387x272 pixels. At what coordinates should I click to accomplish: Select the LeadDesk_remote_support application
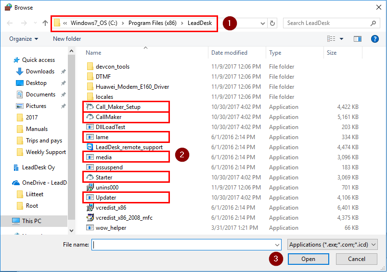click(124, 147)
